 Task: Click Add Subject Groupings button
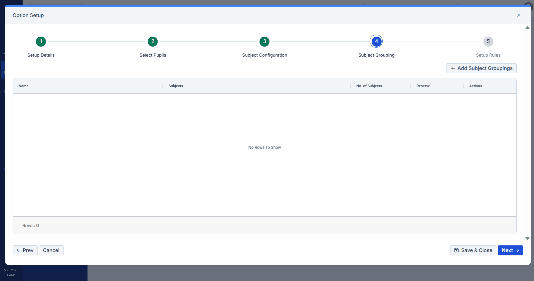(x=481, y=68)
